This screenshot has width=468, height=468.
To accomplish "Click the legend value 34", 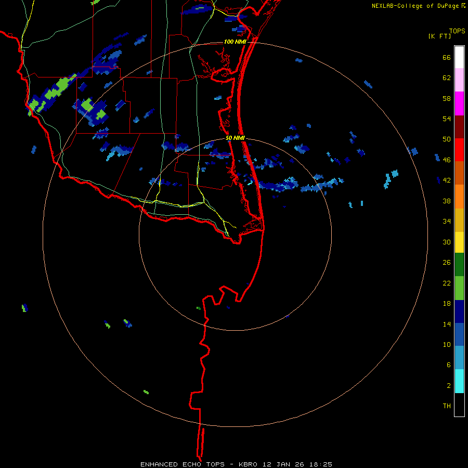I will tap(447, 222).
